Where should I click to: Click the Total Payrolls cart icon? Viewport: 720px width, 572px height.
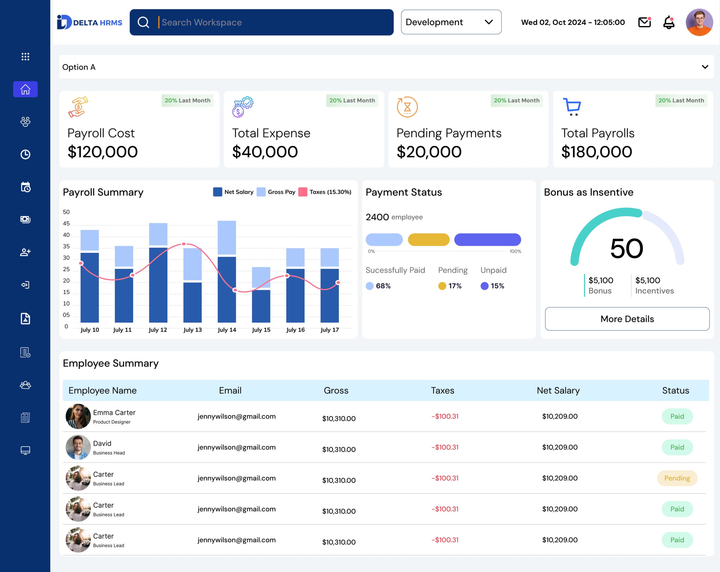[x=572, y=107]
